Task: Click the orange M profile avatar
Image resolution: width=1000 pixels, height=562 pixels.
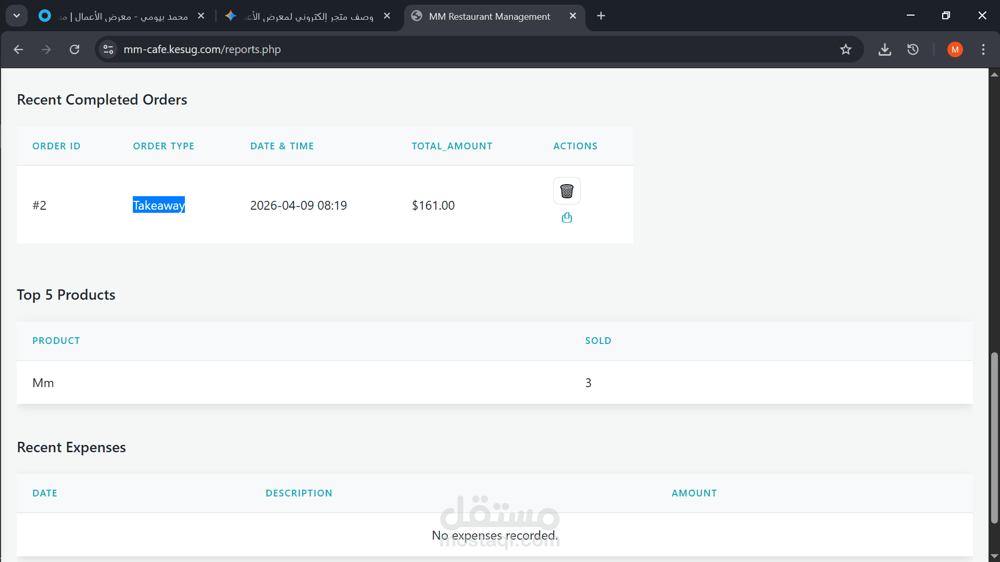Action: (955, 49)
